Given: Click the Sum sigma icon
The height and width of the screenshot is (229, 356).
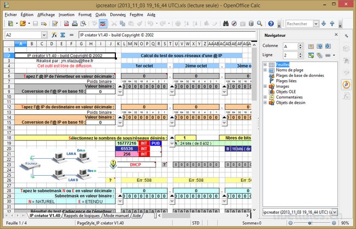Looking at the screenshot, I should point(63,35).
